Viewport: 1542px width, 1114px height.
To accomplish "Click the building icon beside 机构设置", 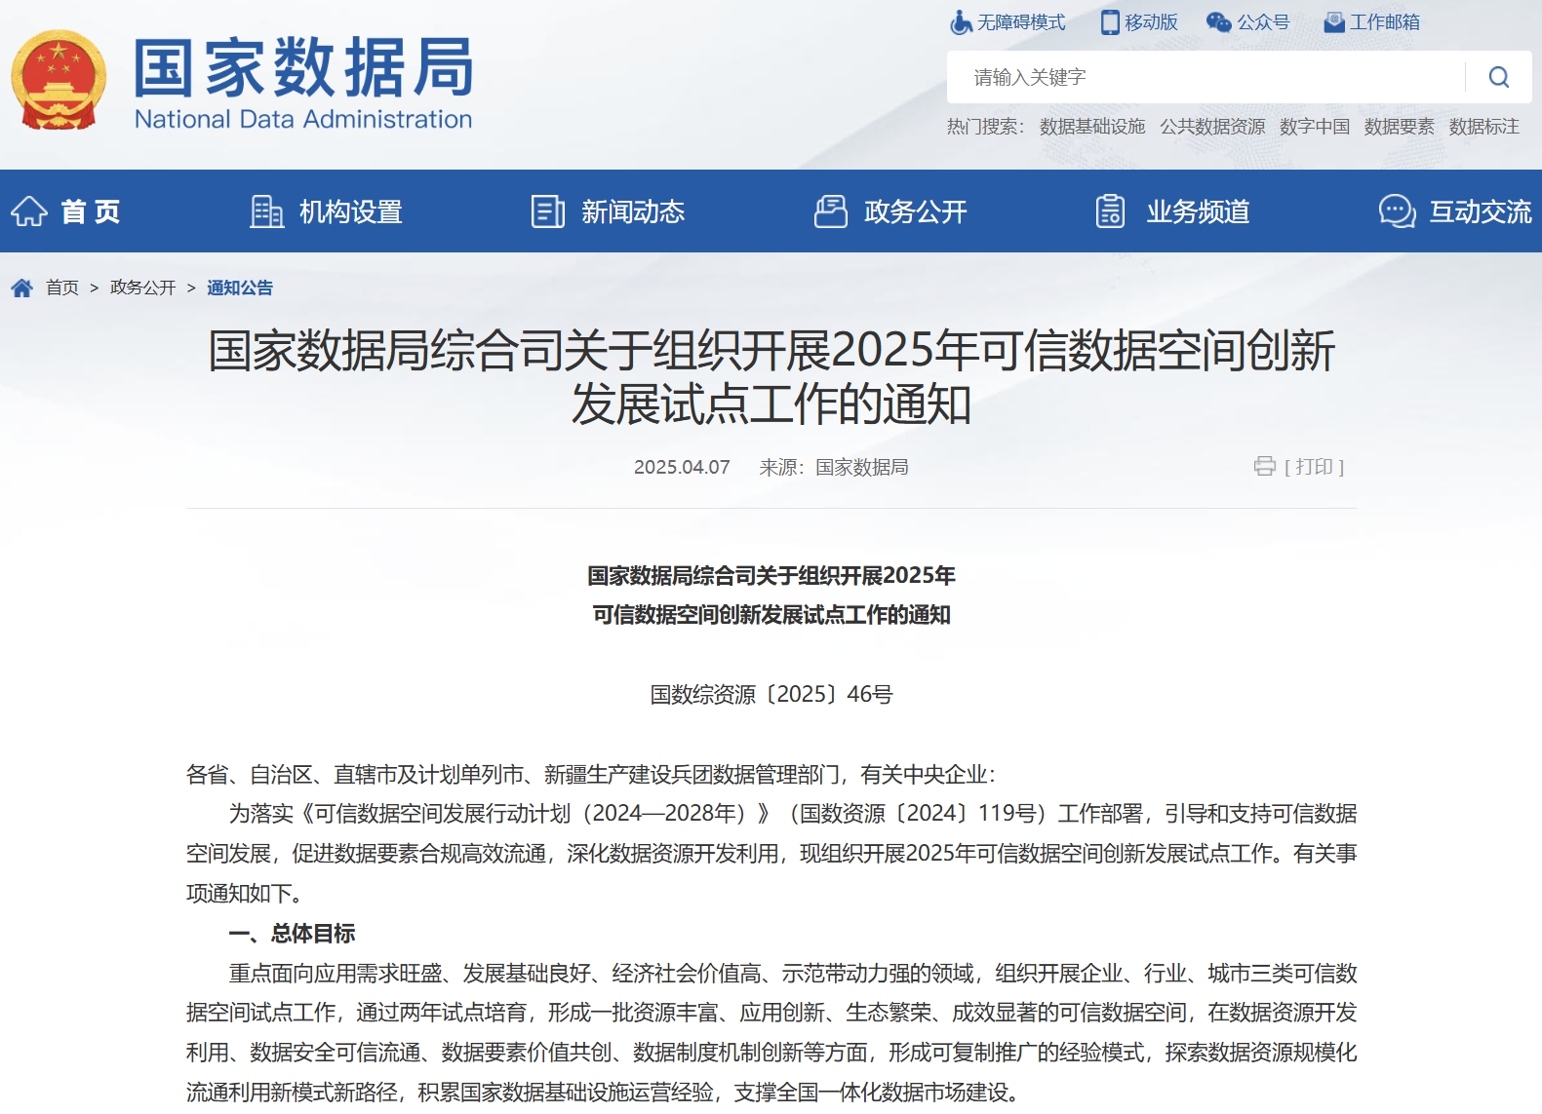I will pos(266,211).
